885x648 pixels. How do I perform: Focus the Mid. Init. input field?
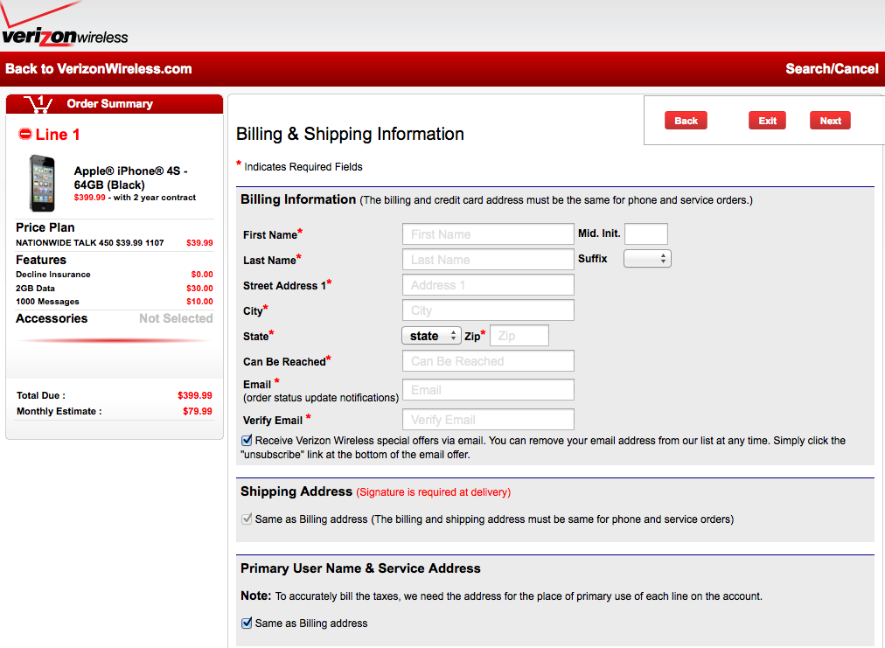(x=646, y=233)
